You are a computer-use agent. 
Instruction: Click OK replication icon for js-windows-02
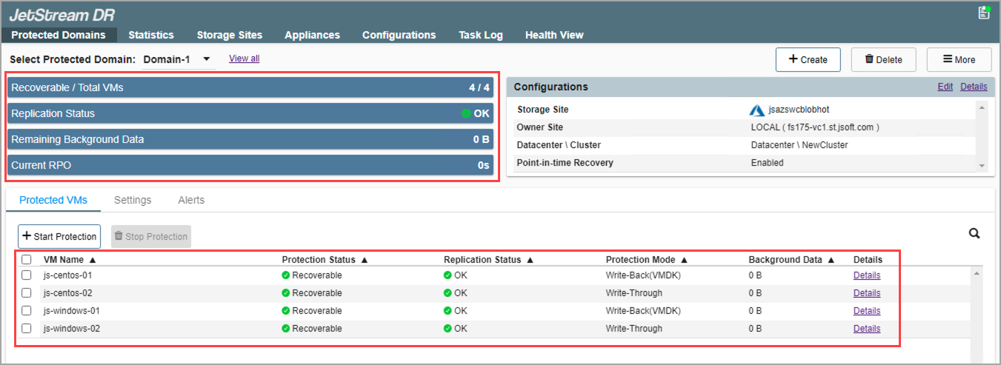[x=448, y=329]
